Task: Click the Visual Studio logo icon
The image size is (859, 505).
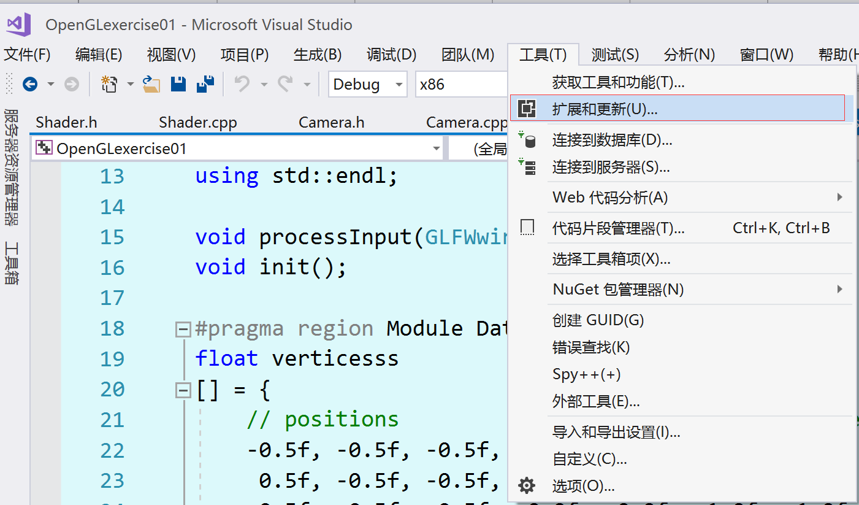Action: tap(18, 25)
